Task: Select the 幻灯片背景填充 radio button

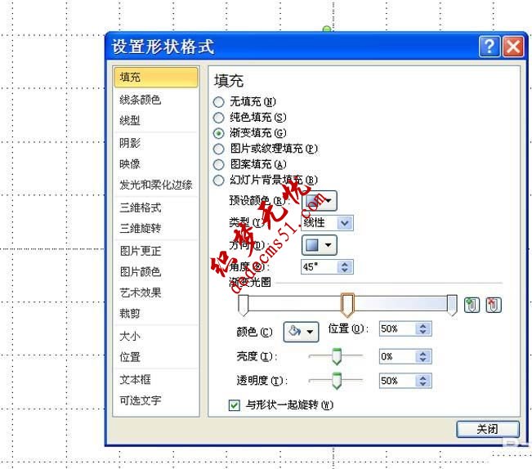Action: [x=218, y=180]
